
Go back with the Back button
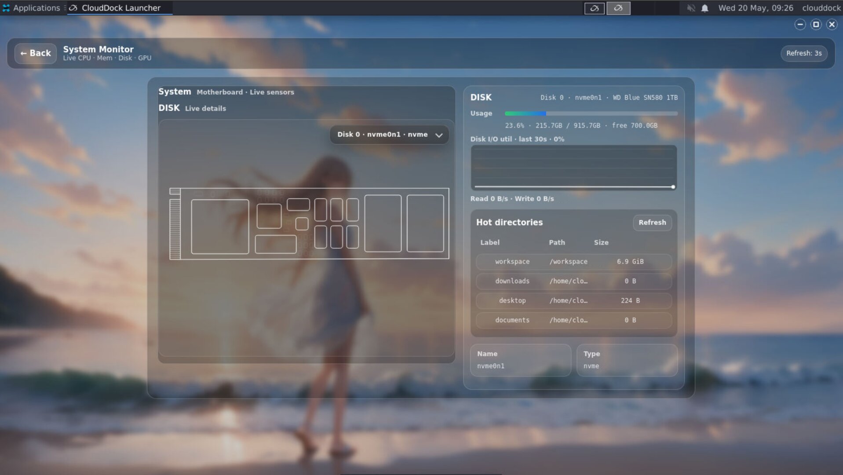click(x=36, y=53)
